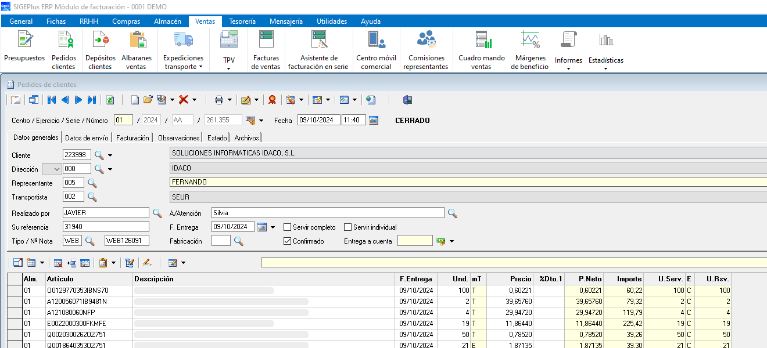767x348 pixels.
Task: Open F. Entrega calendar dropdown arrow
Action: 273,227
